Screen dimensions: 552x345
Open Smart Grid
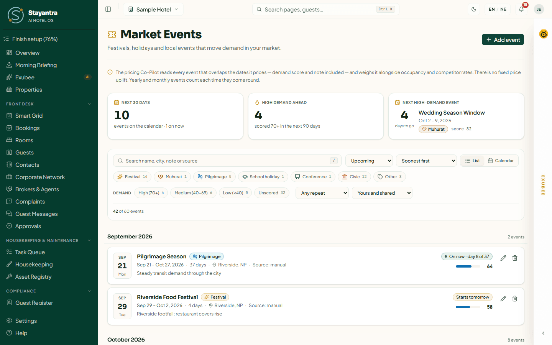point(49,116)
